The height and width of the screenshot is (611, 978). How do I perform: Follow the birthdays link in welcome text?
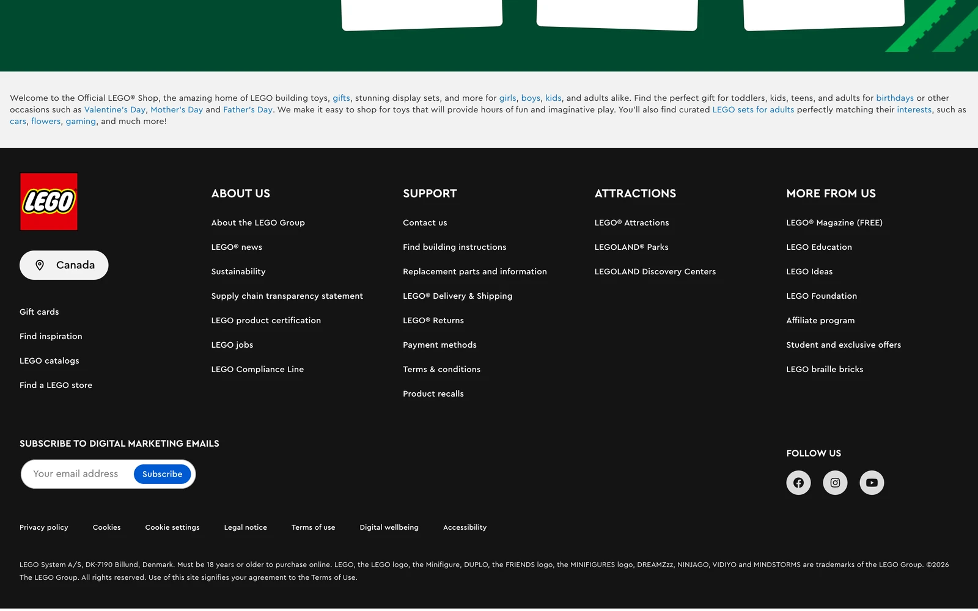[x=895, y=98]
